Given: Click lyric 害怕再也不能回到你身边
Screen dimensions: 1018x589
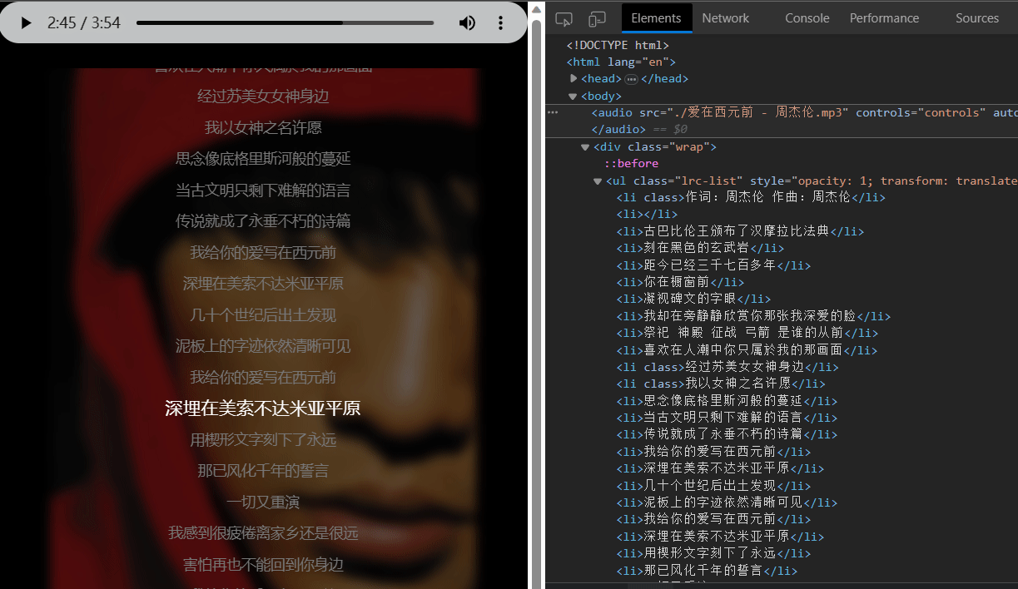Looking at the screenshot, I should click(x=263, y=565).
